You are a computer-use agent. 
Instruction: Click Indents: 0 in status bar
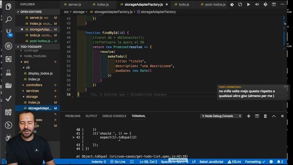point(98,162)
